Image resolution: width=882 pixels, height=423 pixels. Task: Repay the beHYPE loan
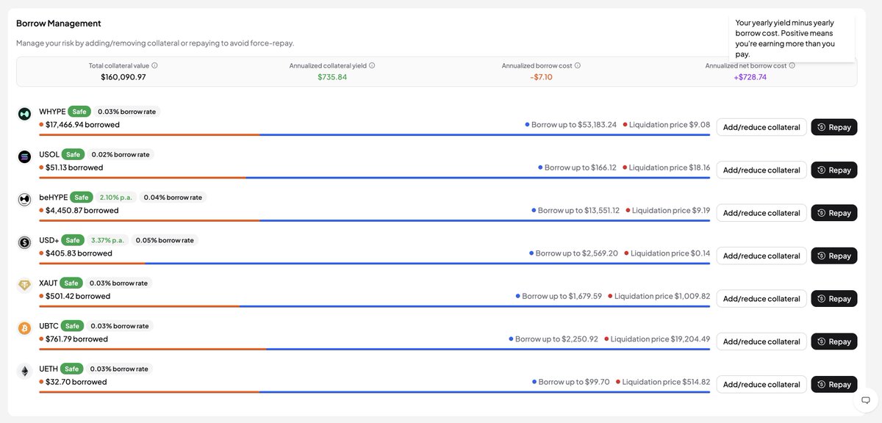(x=834, y=213)
